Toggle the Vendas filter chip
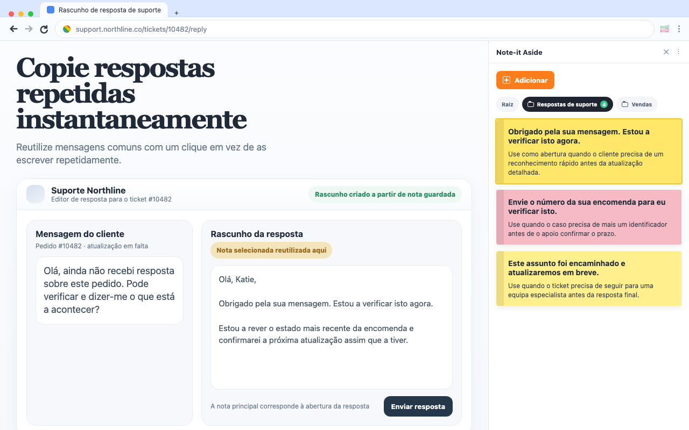 click(x=637, y=104)
